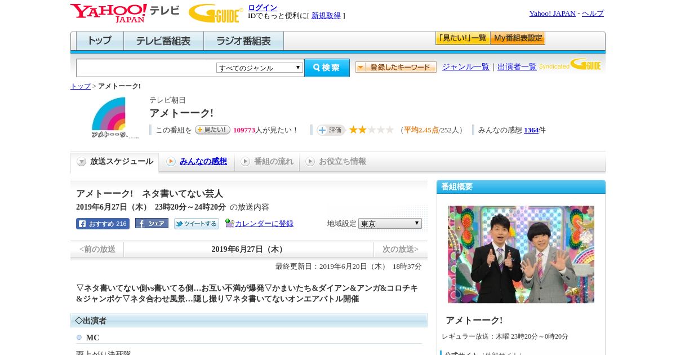Select the トップ navigation tab
This screenshot has width=676, height=355.
point(100,41)
